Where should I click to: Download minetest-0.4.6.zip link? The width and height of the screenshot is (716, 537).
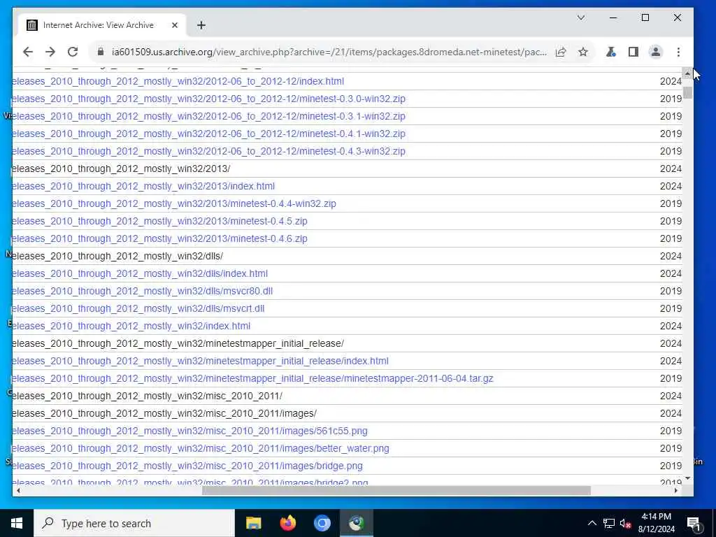pos(160,239)
